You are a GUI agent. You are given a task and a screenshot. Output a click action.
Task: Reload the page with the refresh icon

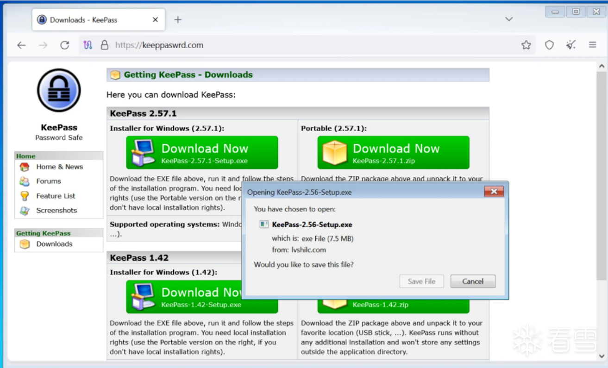[65, 45]
